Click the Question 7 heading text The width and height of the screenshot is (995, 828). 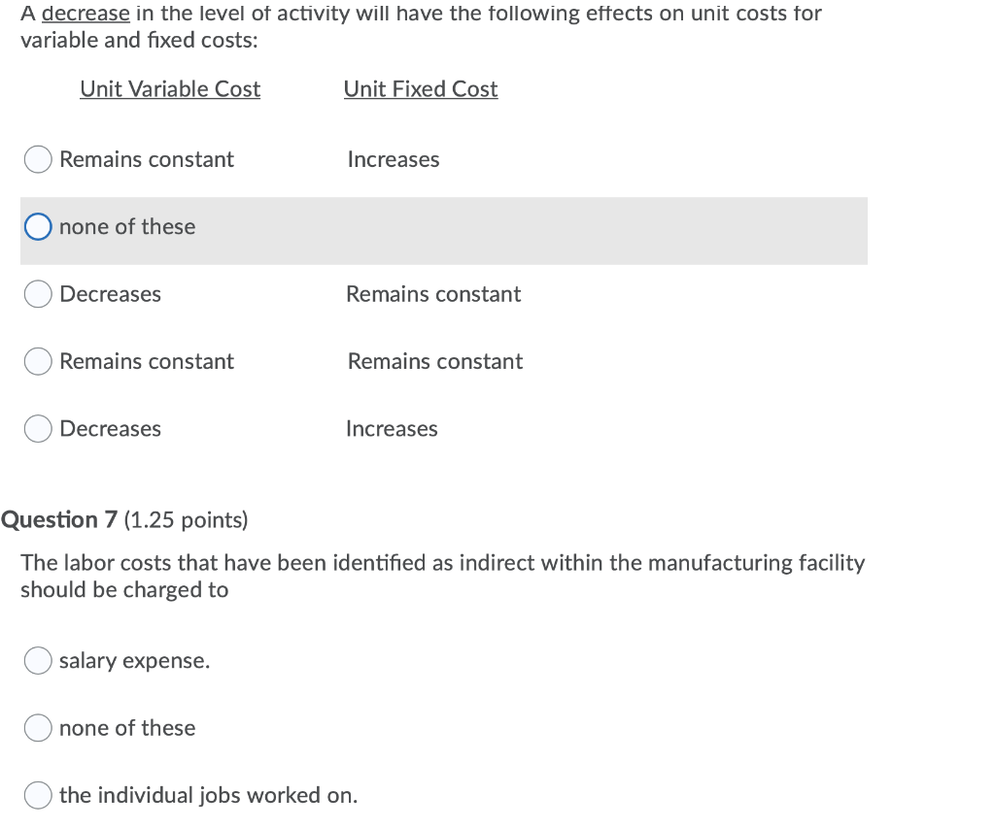coord(57,518)
